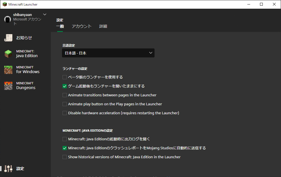Click the 設定 sliders icon

coord(8,168)
